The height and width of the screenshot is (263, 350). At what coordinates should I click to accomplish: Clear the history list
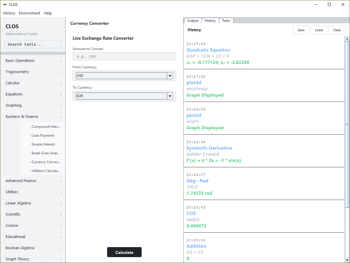[337, 30]
